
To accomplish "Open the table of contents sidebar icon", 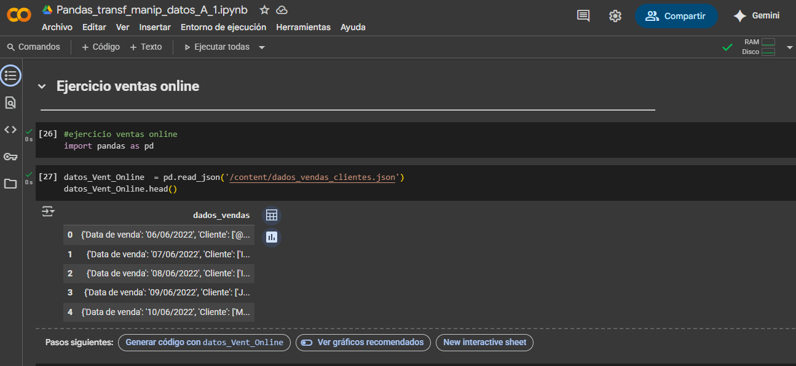I will (x=10, y=76).
